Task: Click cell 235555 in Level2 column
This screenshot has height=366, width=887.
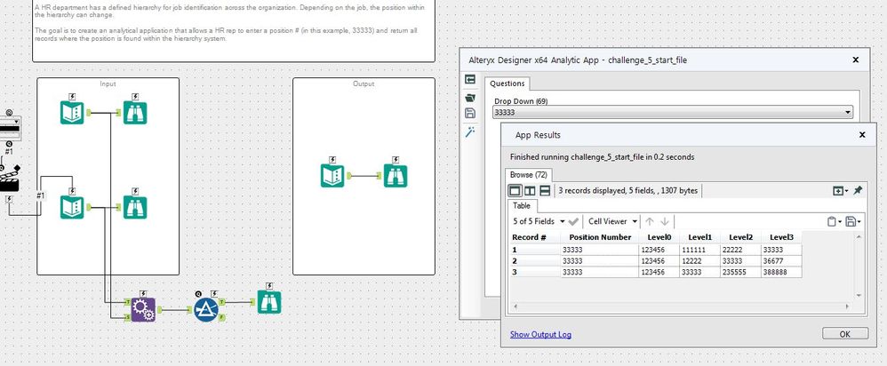Action: click(740, 272)
